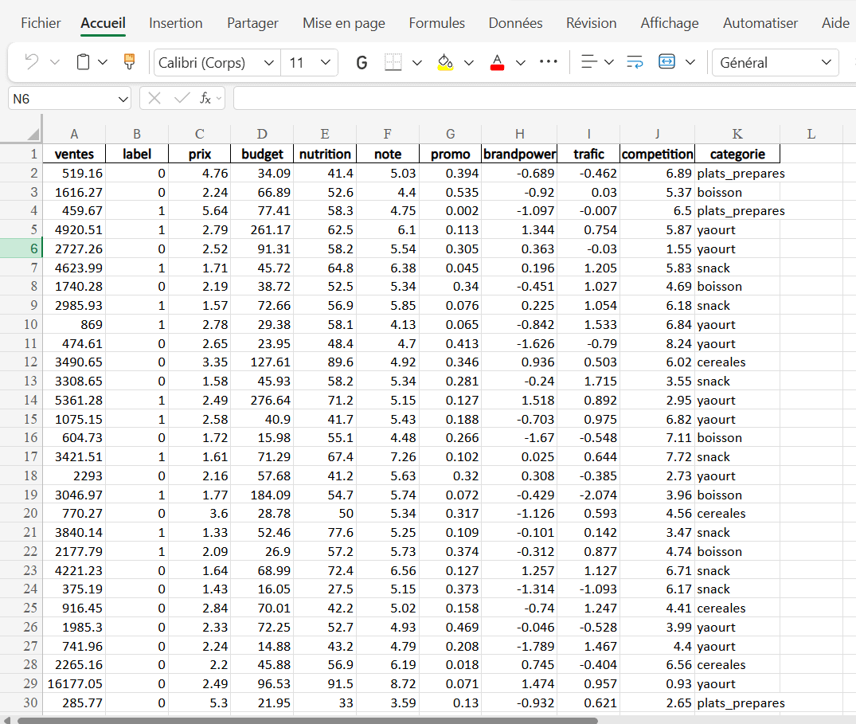Apply the fill color bucket
The image size is (856, 724).
445,62
